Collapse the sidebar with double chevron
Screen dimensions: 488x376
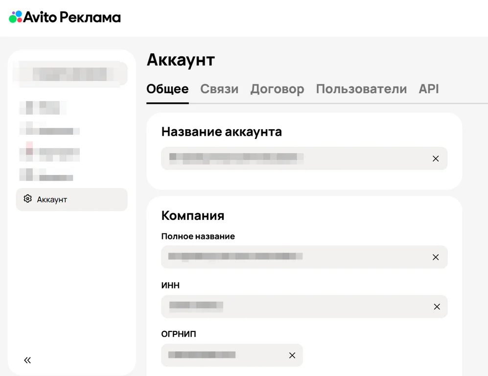point(27,360)
